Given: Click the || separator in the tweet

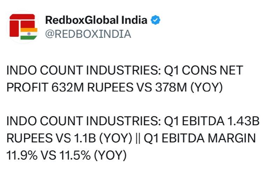Looking at the screenshot, I should tap(138, 138).
